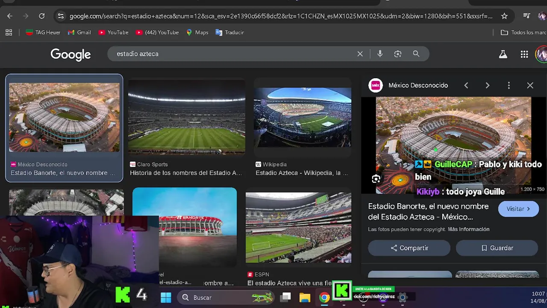This screenshot has height=308, width=547.
Task: Click the Guardar button
Action: click(497, 248)
